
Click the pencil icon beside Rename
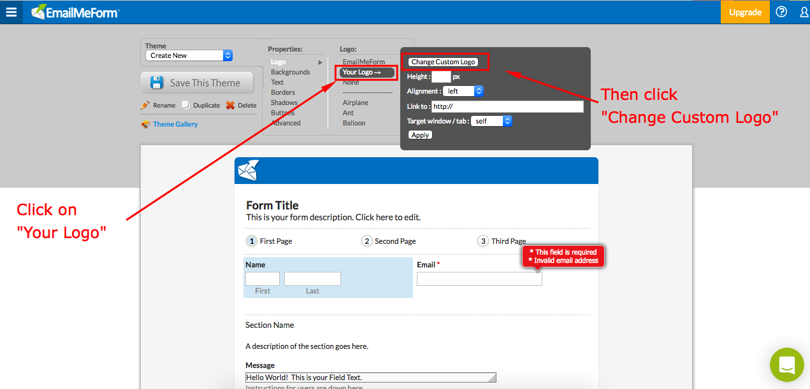pos(145,105)
